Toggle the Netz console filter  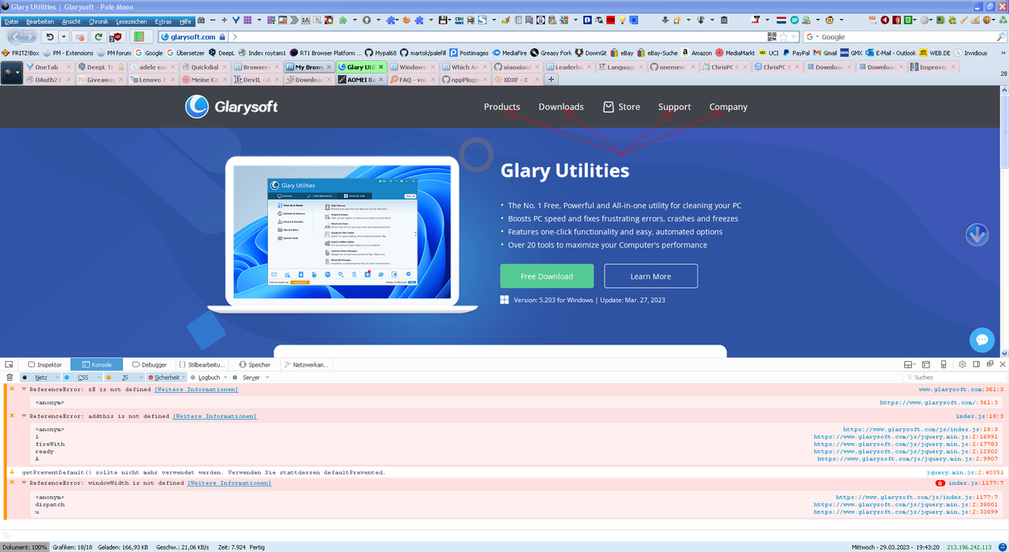pyautogui.click(x=41, y=378)
